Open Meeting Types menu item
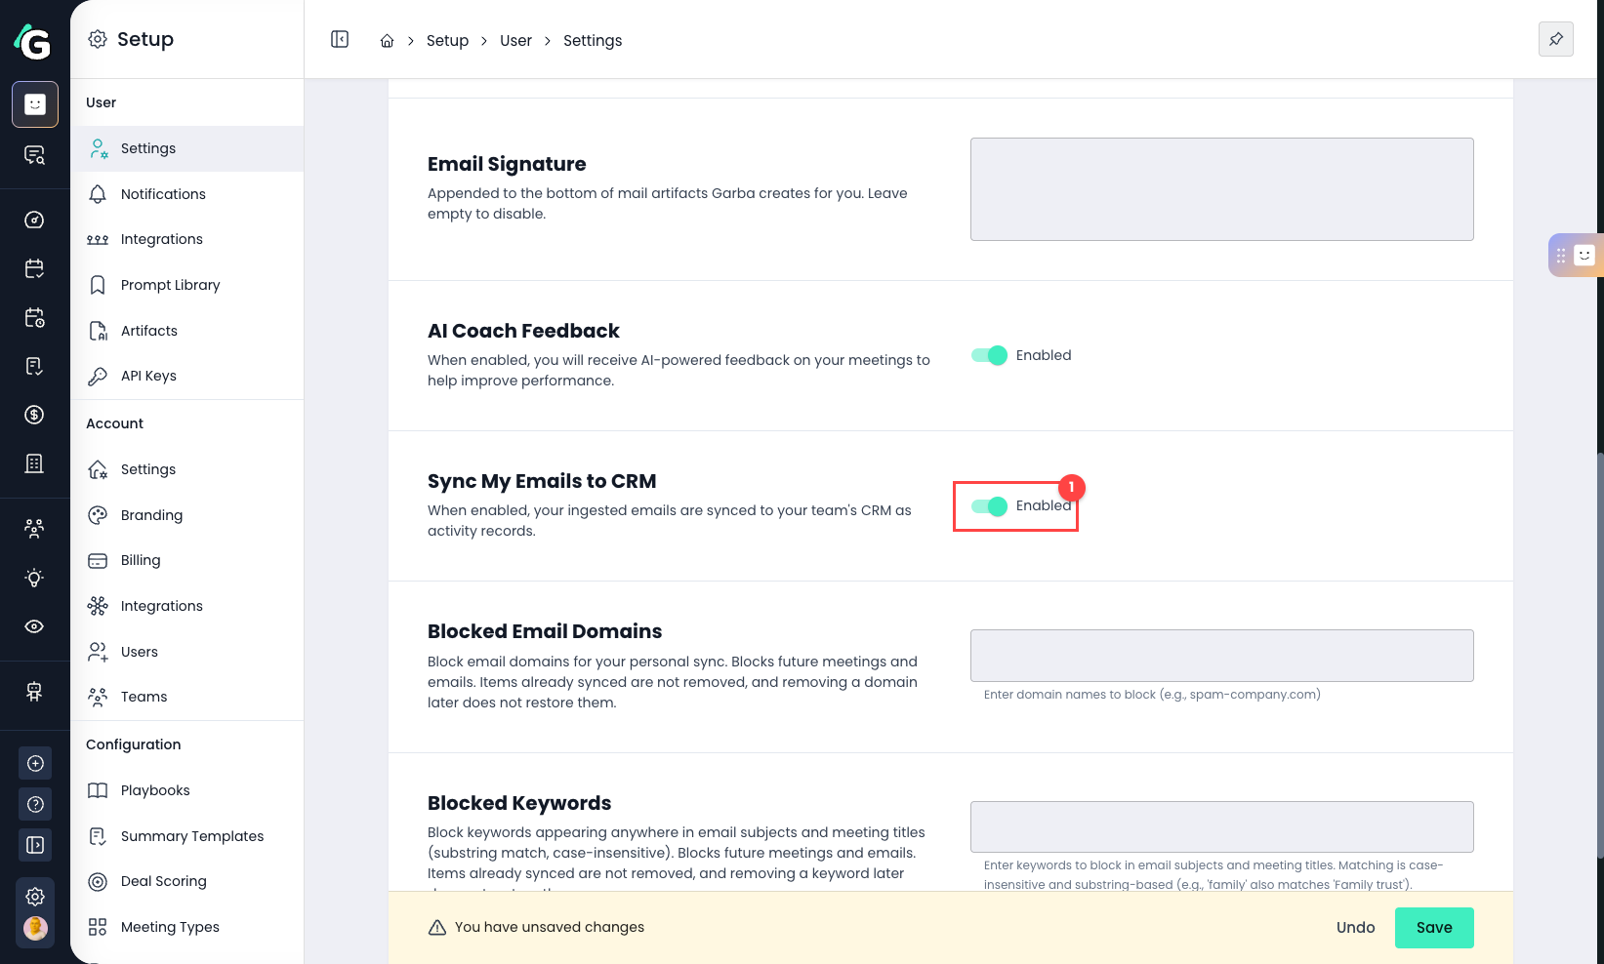 click(187, 927)
